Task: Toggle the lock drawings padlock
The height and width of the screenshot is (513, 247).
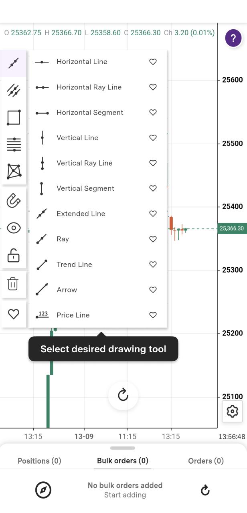Action: (x=14, y=255)
